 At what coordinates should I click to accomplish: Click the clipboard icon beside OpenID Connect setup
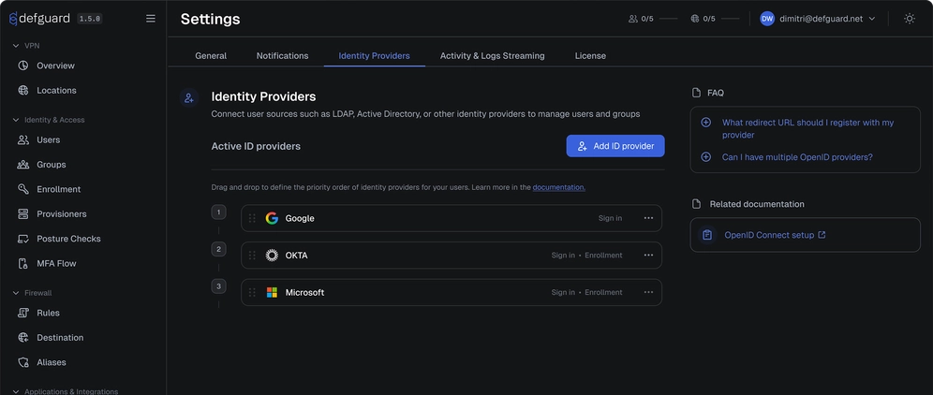707,235
